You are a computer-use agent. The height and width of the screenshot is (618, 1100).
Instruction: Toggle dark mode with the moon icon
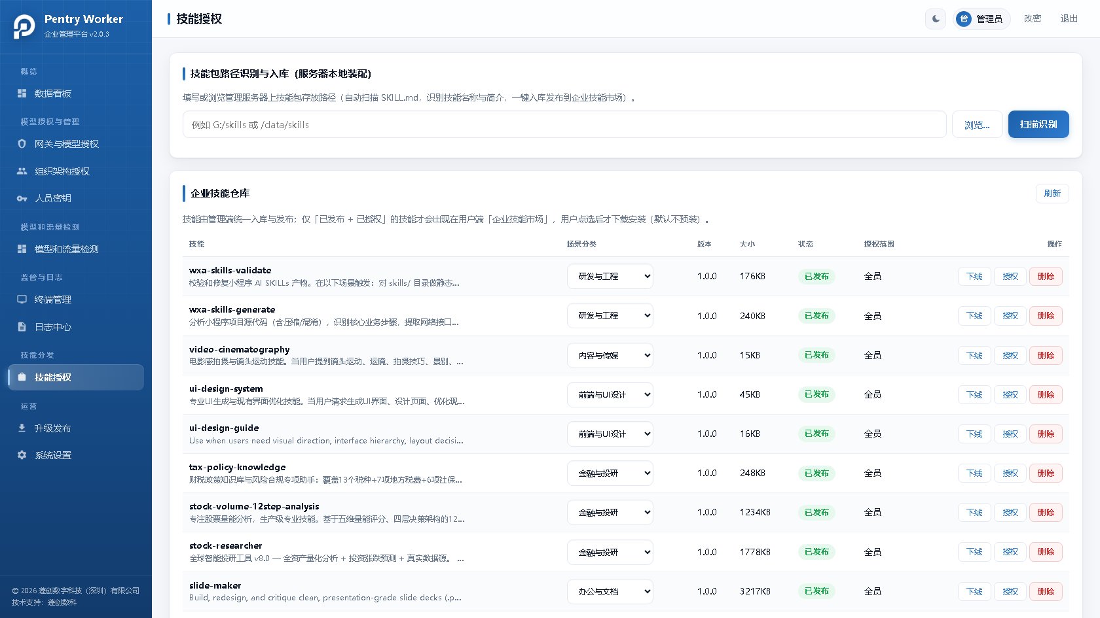[936, 19]
